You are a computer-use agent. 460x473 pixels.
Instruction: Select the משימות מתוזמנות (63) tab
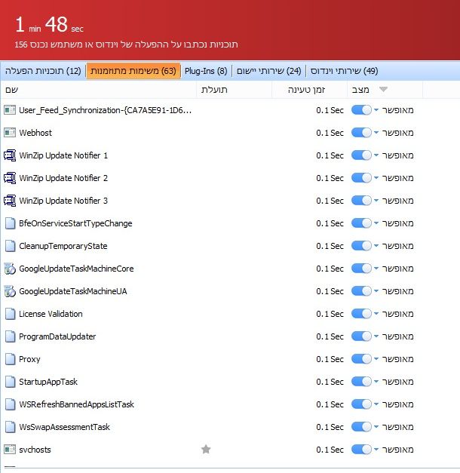(133, 71)
